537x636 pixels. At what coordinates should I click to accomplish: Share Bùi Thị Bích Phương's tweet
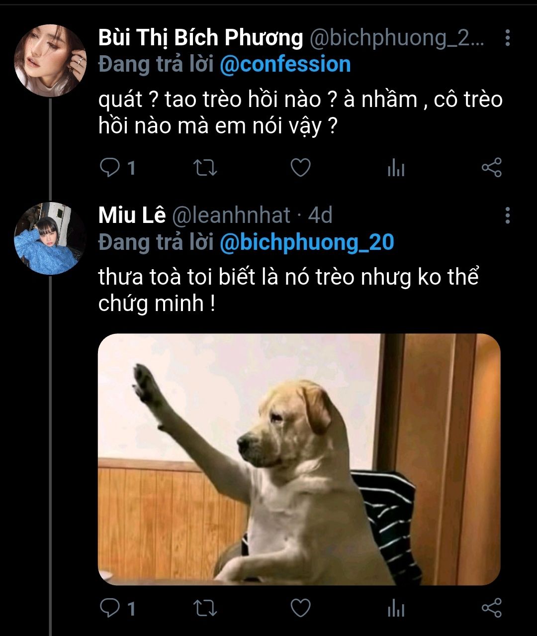coord(491,168)
